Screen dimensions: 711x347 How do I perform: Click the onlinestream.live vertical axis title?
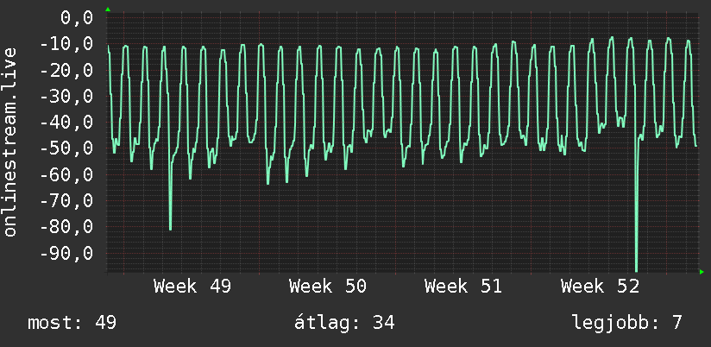pos(9,142)
